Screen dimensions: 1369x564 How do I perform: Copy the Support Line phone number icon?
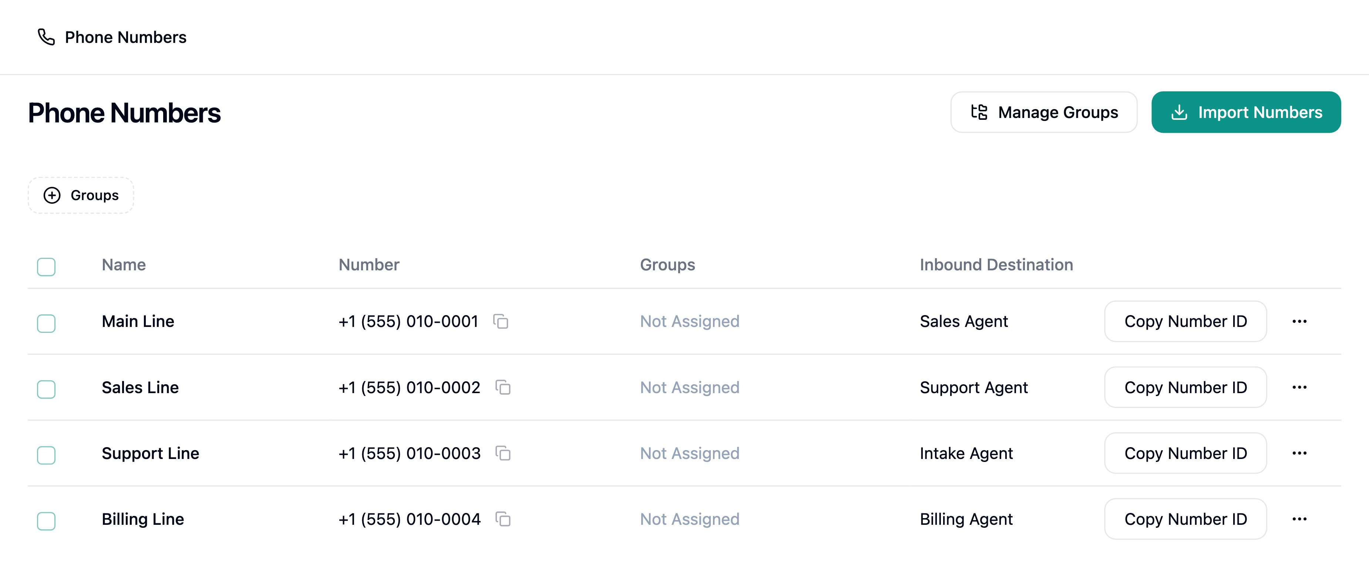pyautogui.click(x=503, y=453)
